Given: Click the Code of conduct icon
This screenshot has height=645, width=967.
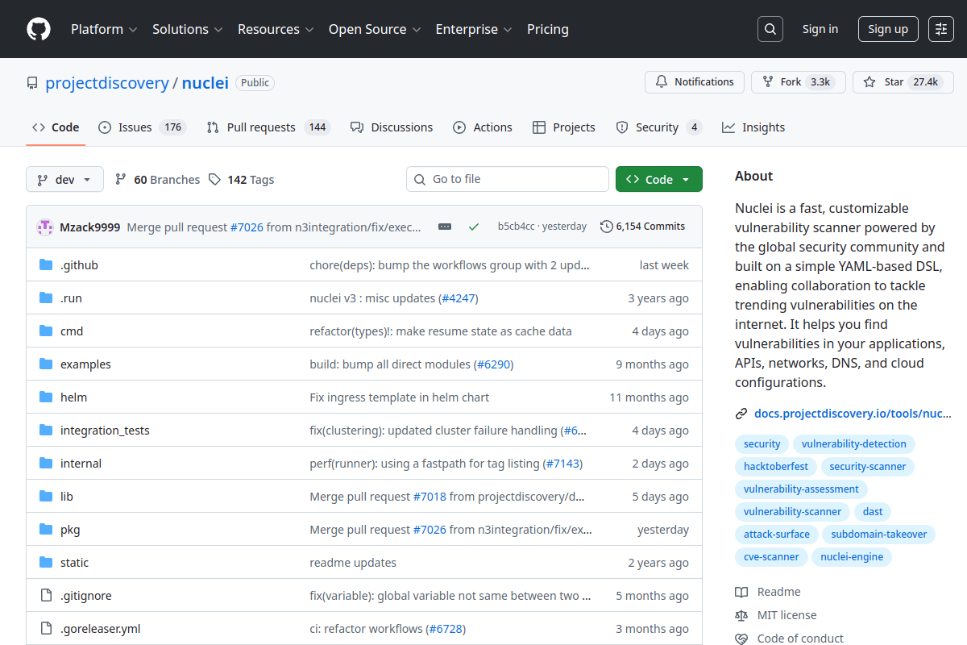Looking at the screenshot, I should [741, 638].
